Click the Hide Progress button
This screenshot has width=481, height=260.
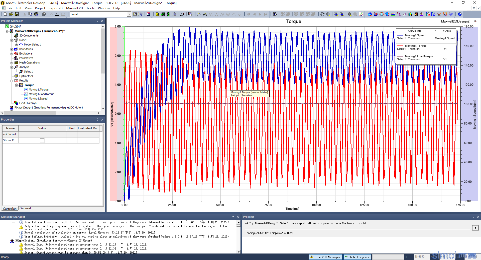point(357,257)
